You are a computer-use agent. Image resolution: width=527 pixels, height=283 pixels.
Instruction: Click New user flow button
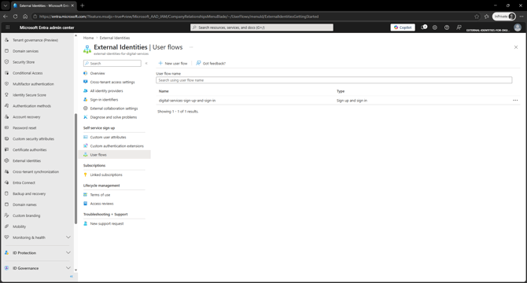click(x=173, y=63)
